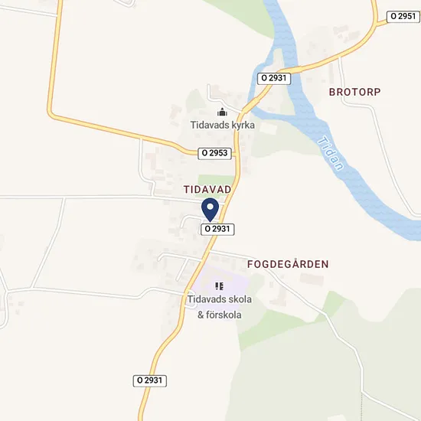Viewport: 421px width, 421px height.
Task: Open the Tidavads kyrka place label
Action: click(x=222, y=125)
